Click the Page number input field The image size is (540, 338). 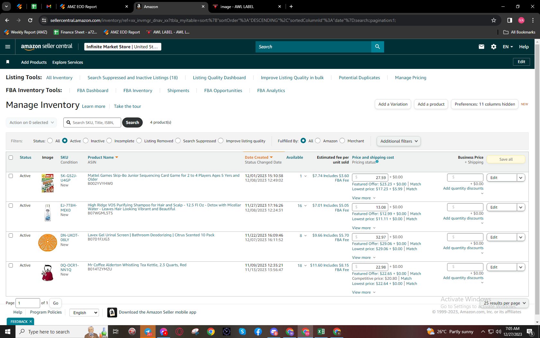point(28,303)
